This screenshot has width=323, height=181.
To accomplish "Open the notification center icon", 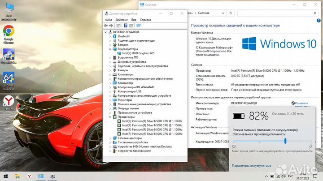I will (x=315, y=176).
